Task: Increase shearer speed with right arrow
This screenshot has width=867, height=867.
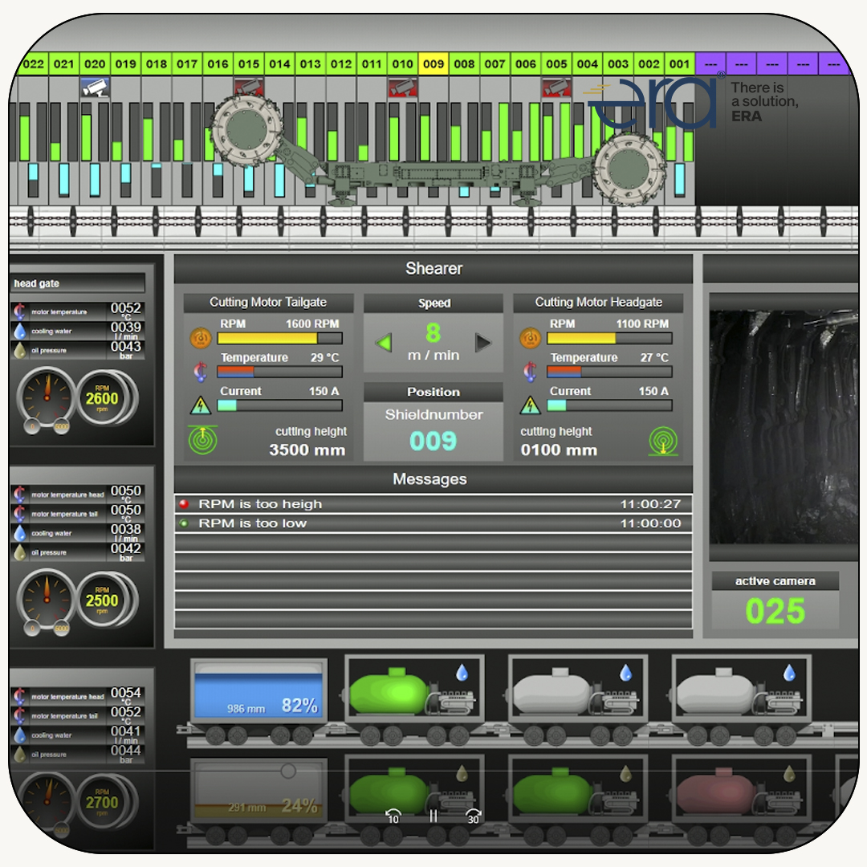Action: (483, 344)
